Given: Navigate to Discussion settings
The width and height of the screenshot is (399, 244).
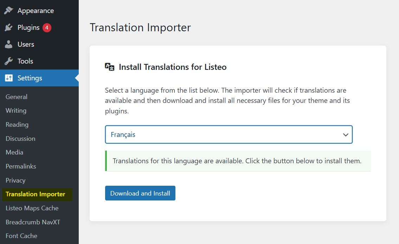Looking at the screenshot, I should click(20, 139).
